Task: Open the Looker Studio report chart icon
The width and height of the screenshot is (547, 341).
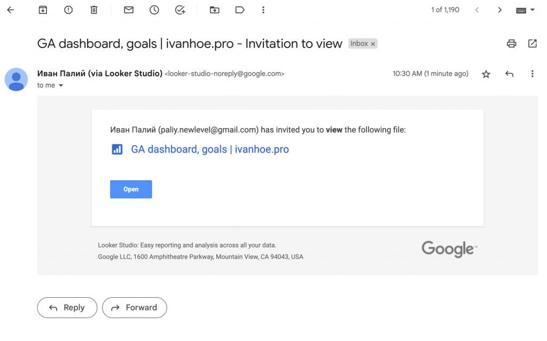Action: [x=117, y=149]
